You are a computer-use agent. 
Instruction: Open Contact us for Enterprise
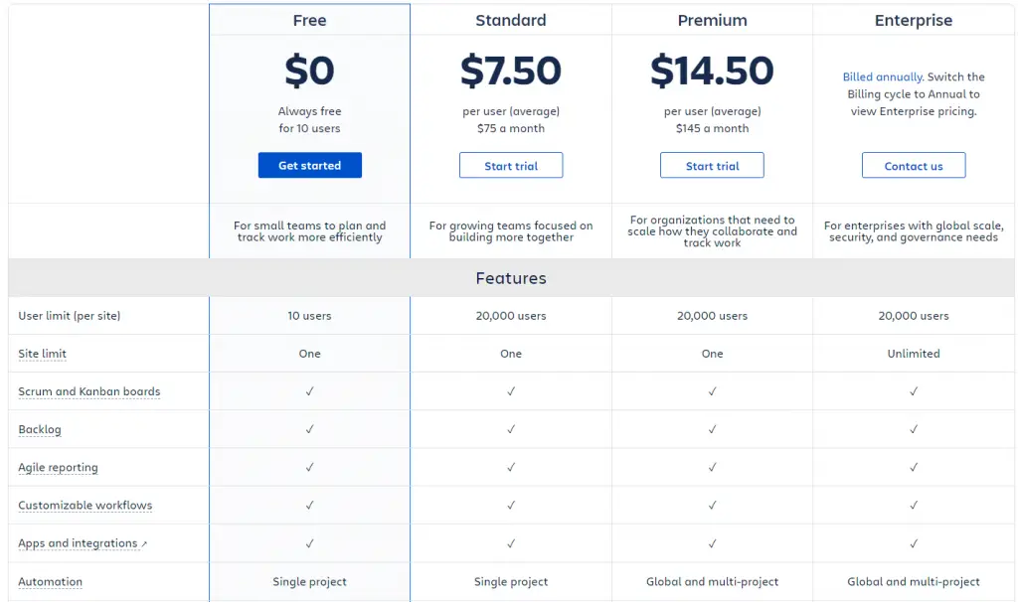pyautogui.click(x=914, y=166)
